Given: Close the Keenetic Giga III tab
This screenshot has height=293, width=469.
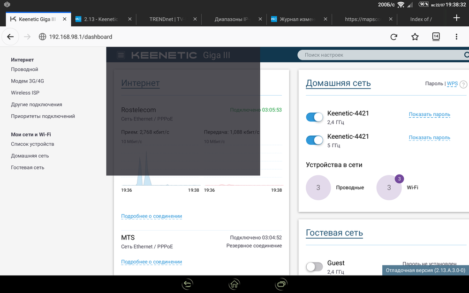Looking at the screenshot, I should 65,19.
